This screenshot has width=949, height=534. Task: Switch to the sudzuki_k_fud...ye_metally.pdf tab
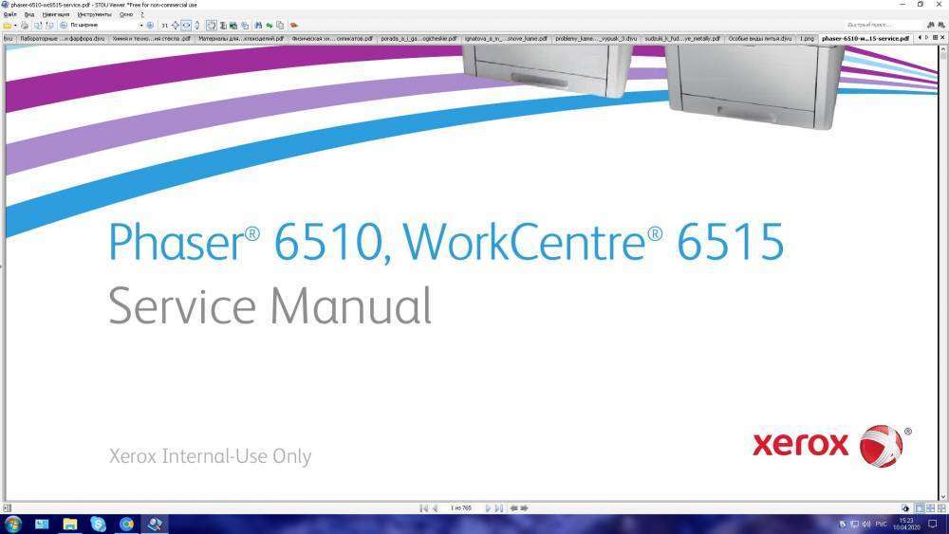682,39
